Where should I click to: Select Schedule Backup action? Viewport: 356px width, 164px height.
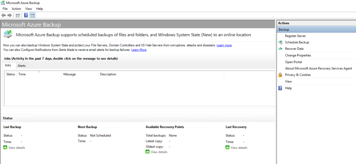click(x=297, y=42)
